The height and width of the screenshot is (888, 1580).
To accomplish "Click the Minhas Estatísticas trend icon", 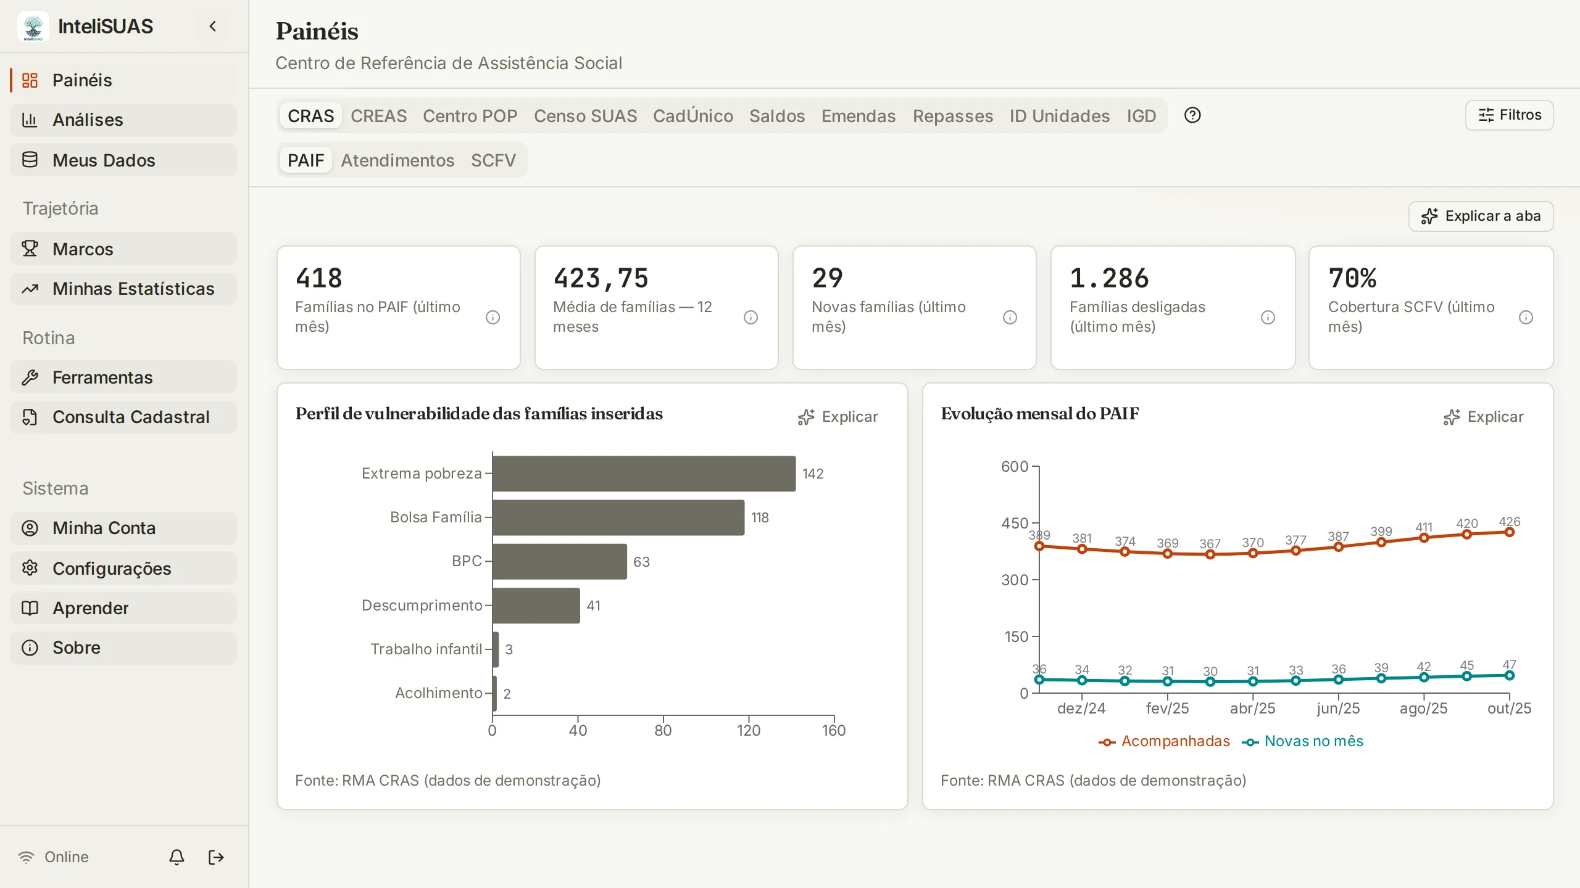I will pos(30,289).
